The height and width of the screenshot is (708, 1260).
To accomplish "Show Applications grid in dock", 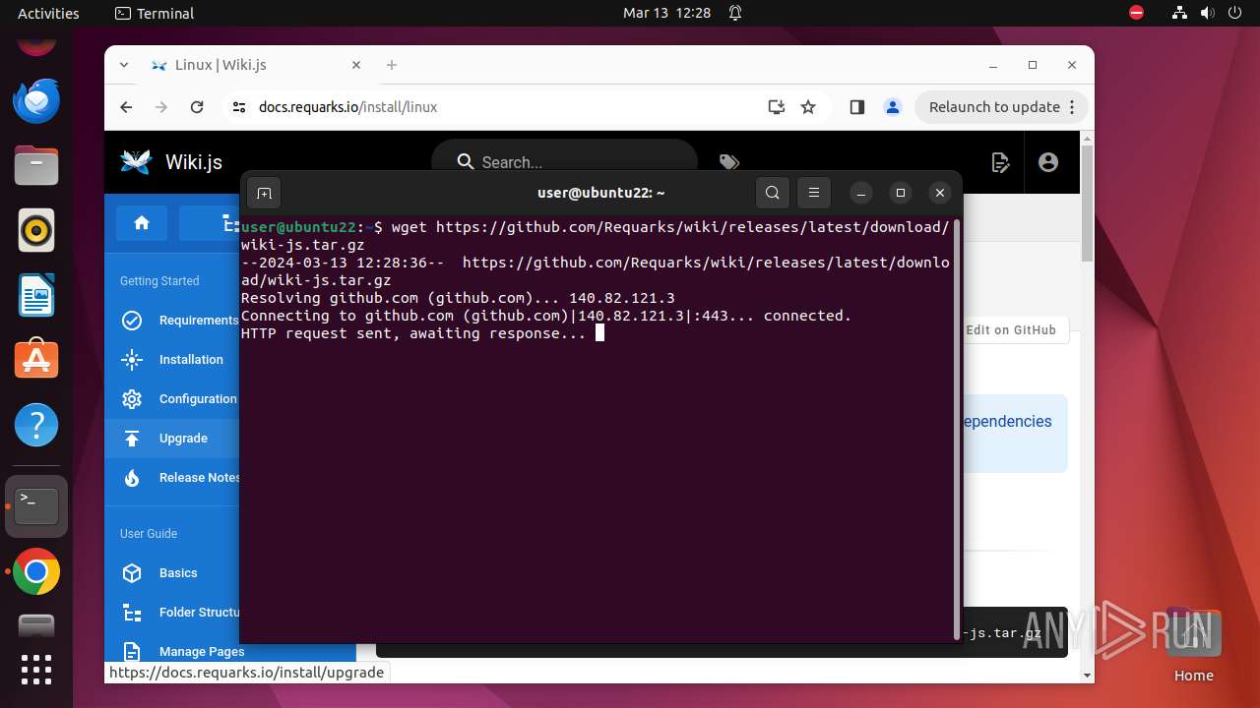I will click(x=36, y=669).
